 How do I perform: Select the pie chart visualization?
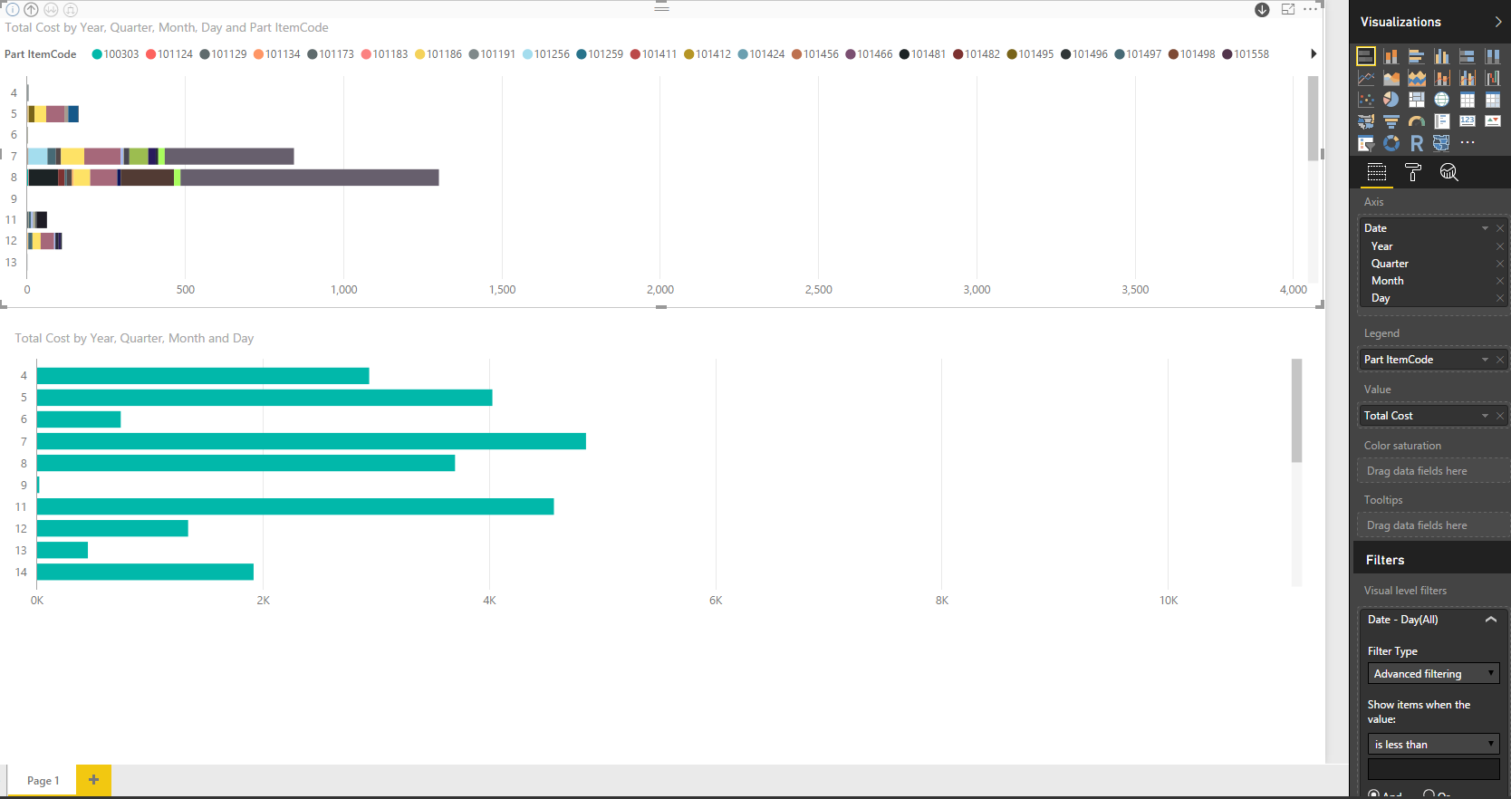click(1391, 100)
